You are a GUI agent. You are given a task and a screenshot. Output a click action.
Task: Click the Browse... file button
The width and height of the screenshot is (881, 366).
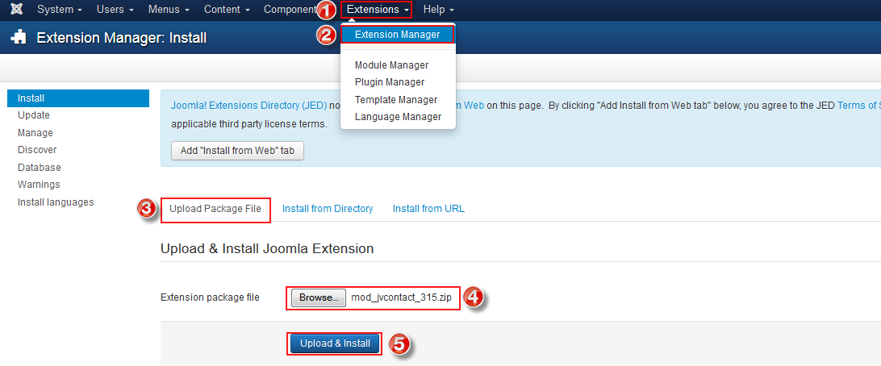tap(319, 297)
